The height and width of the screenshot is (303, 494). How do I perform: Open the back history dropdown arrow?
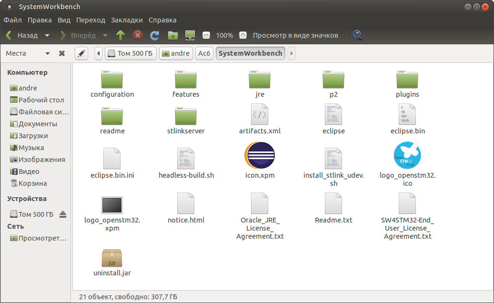(47, 35)
